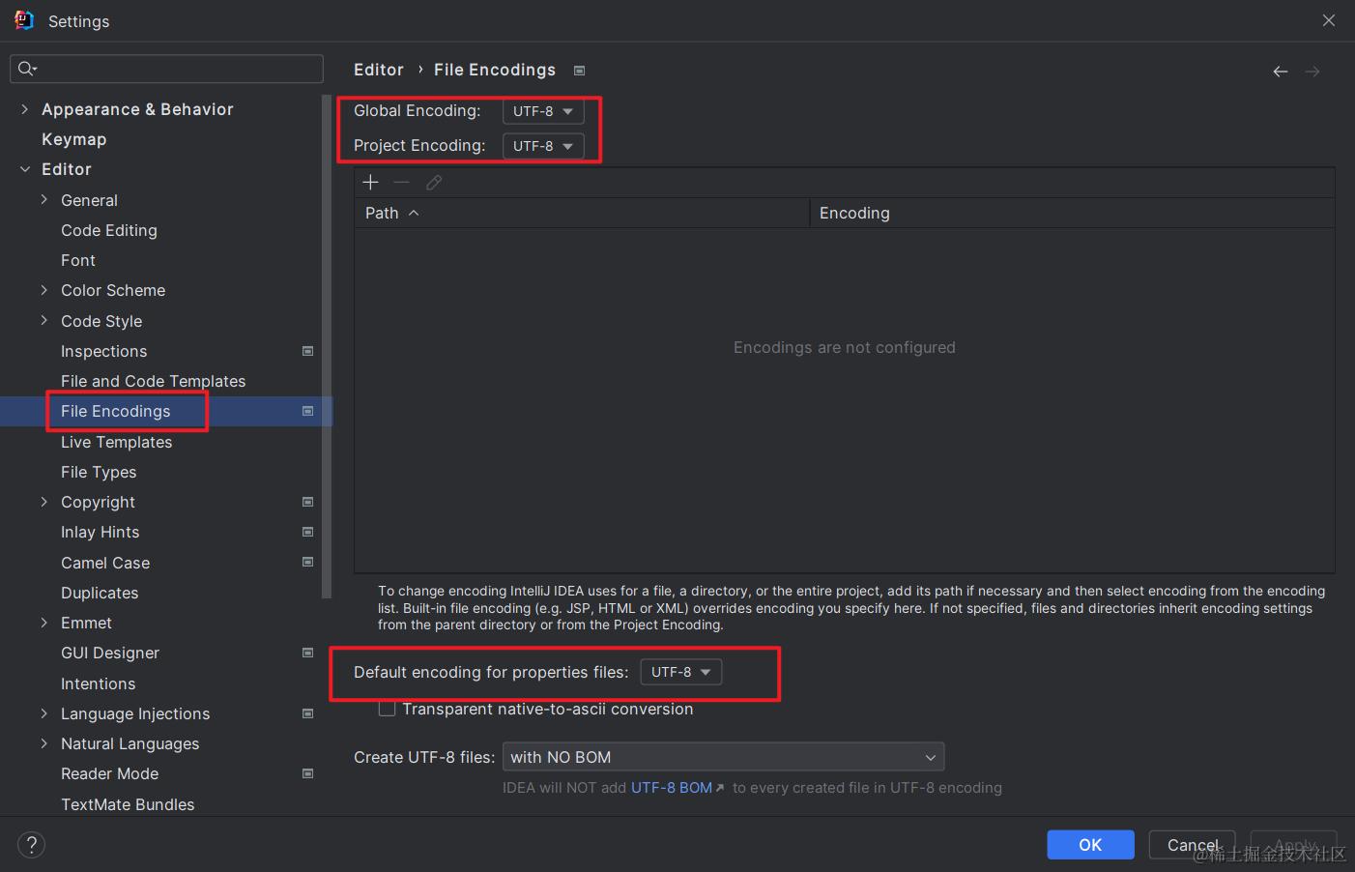Viewport: 1355px width, 872px height.
Task: Expand the Color Scheme node chevron
Action: pyautogui.click(x=43, y=290)
